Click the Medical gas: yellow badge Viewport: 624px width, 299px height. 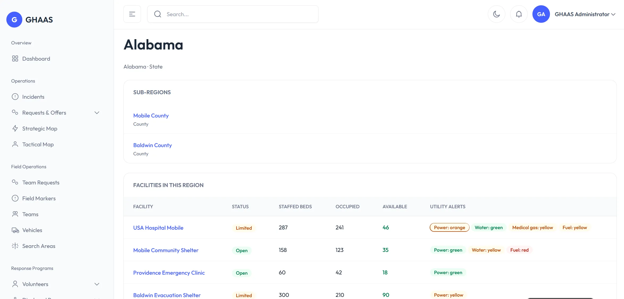(x=532, y=228)
